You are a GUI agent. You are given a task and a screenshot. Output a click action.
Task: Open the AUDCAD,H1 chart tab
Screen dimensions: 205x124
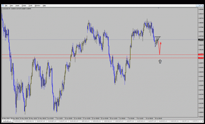point(141,121)
